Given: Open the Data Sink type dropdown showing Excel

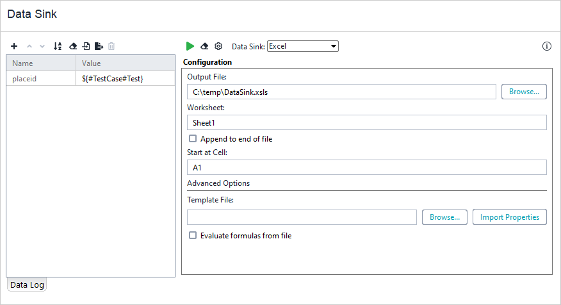Looking at the screenshot, I should pos(303,46).
